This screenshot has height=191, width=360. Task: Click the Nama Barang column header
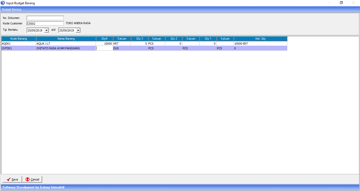click(66, 39)
